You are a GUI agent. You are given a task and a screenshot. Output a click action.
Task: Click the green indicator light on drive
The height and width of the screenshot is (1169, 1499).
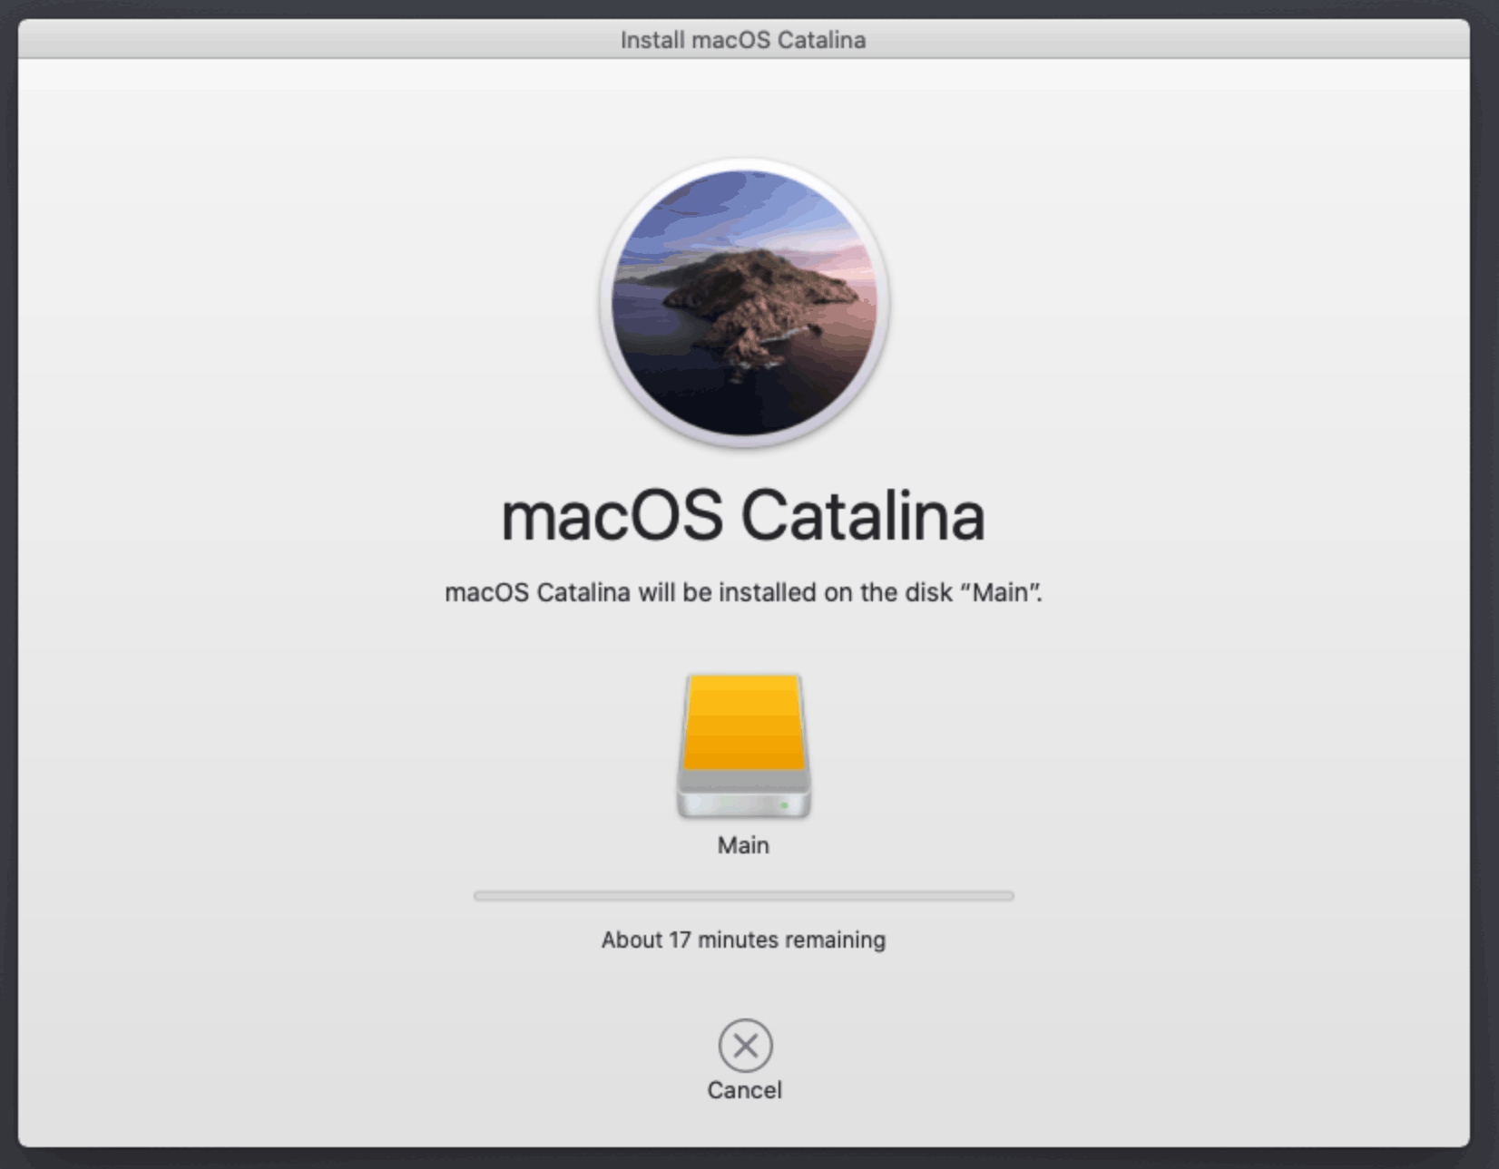(784, 804)
